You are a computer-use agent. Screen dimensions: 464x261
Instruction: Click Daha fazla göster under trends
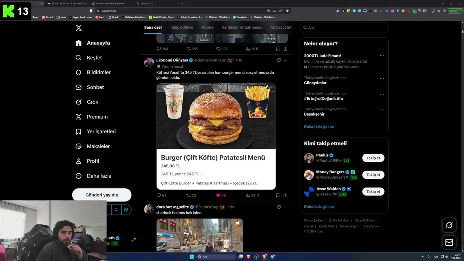319,127
